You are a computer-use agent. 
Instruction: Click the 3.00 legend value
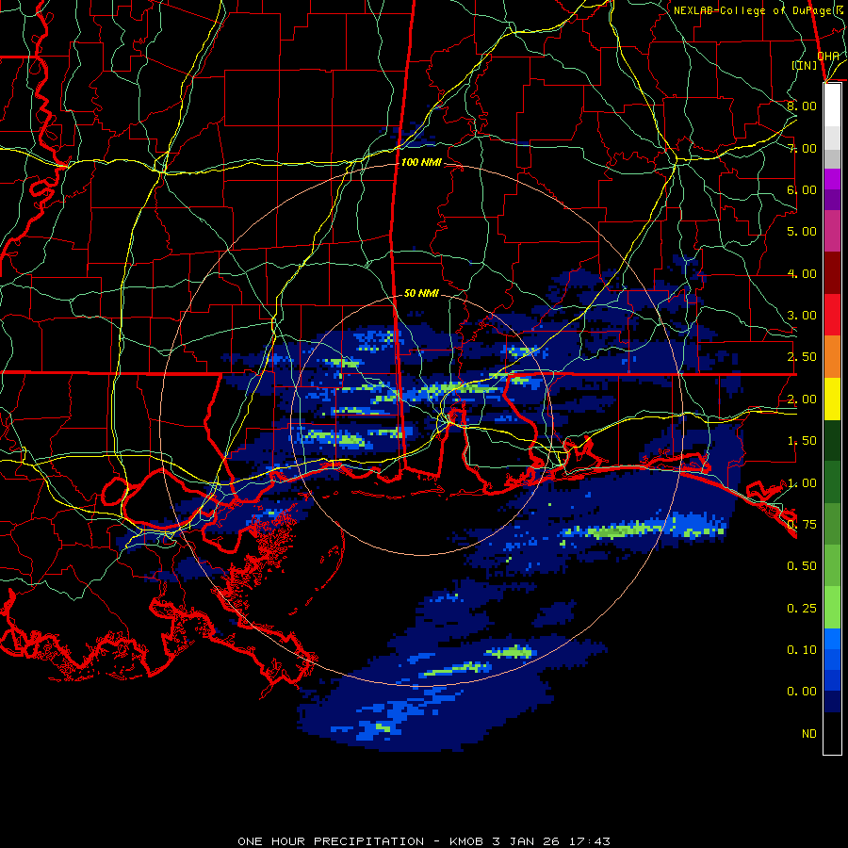pos(802,316)
